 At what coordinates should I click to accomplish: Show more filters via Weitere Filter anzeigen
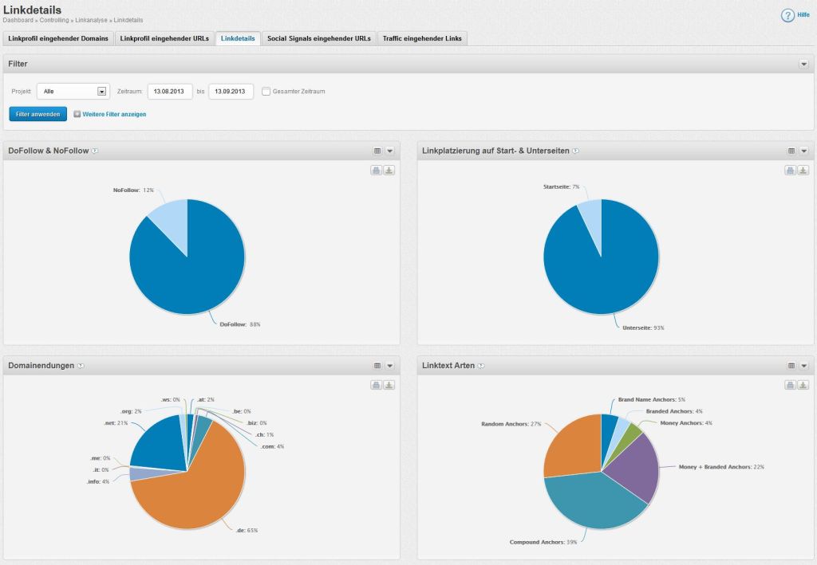(114, 114)
